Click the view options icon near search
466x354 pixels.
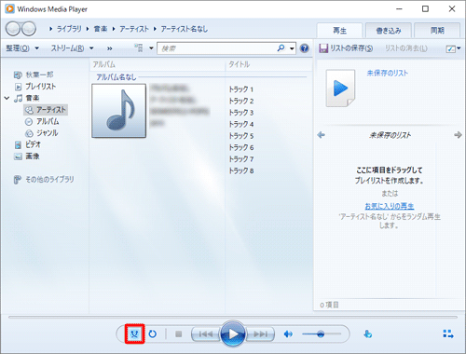point(139,48)
